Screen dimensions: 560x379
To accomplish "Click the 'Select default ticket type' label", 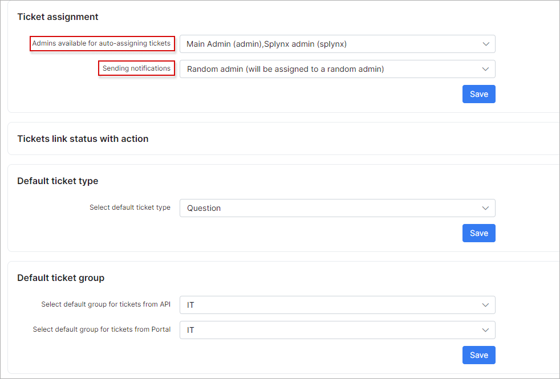I will (x=129, y=207).
